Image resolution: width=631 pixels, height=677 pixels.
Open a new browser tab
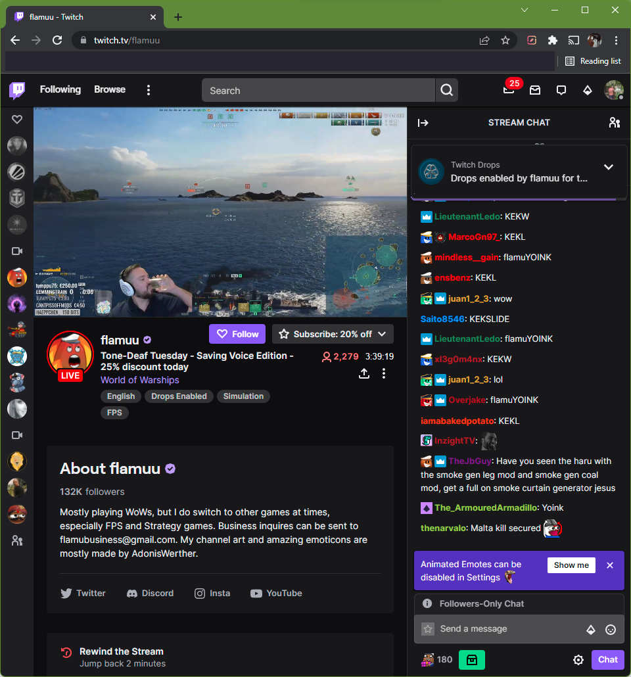pos(178,17)
